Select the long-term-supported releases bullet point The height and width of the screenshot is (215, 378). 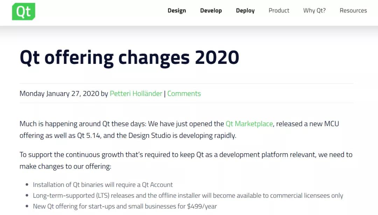pyautogui.click(x=188, y=195)
